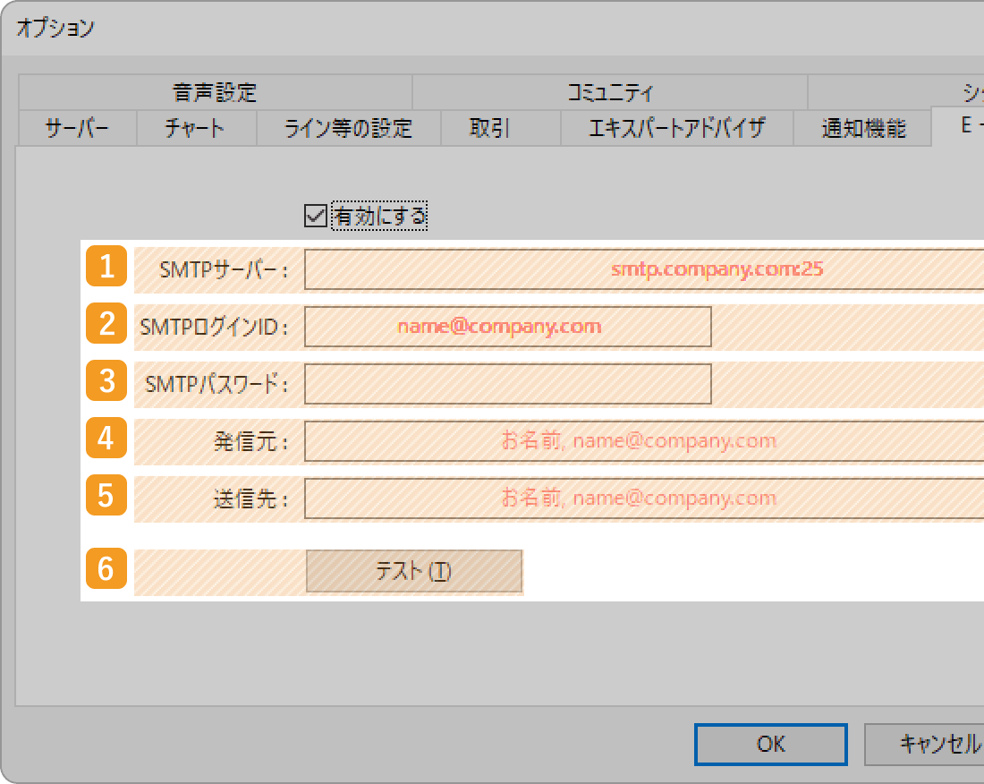Click the SMTPログインID input field
The height and width of the screenshot is (784, 984).
pos(508,327)
